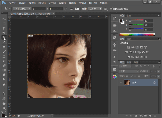Open layer filter type dropdown

click(125, 66)
